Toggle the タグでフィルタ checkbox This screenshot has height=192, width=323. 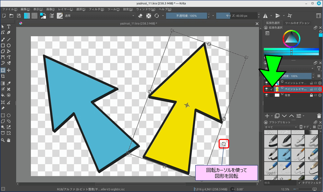299,183
